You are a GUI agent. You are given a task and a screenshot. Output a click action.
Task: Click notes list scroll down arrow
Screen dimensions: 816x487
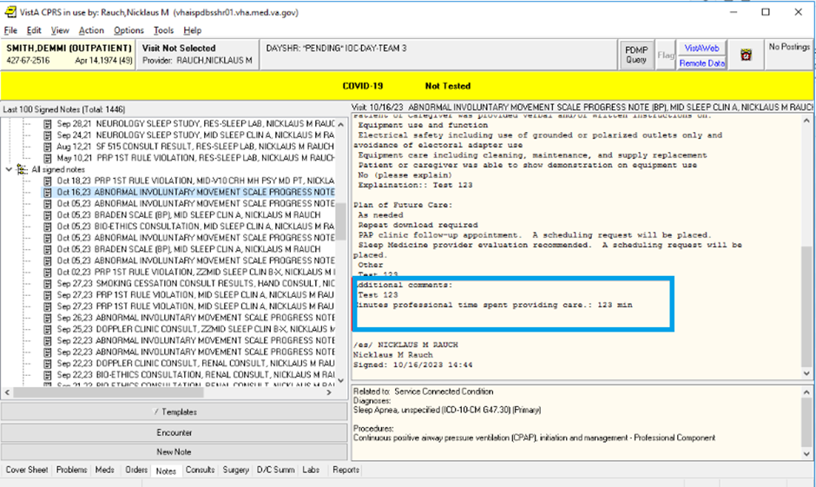point(341,381)
